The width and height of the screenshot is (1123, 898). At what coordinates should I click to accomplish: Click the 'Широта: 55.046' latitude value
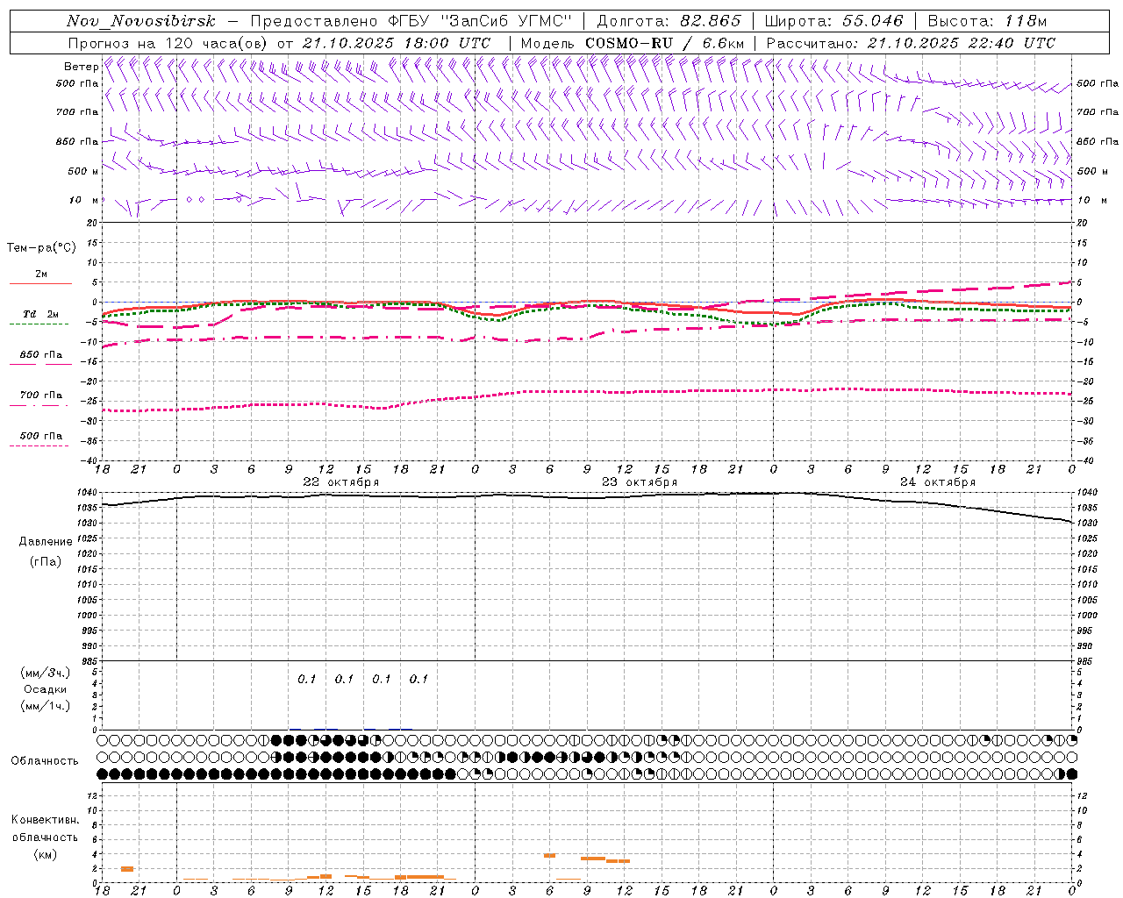click(833, 21)
